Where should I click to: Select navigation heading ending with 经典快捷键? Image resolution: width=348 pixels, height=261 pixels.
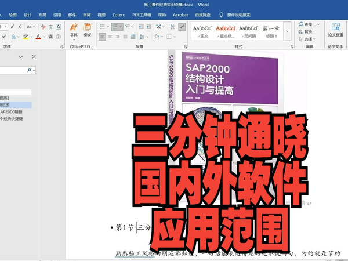[12, 119]
